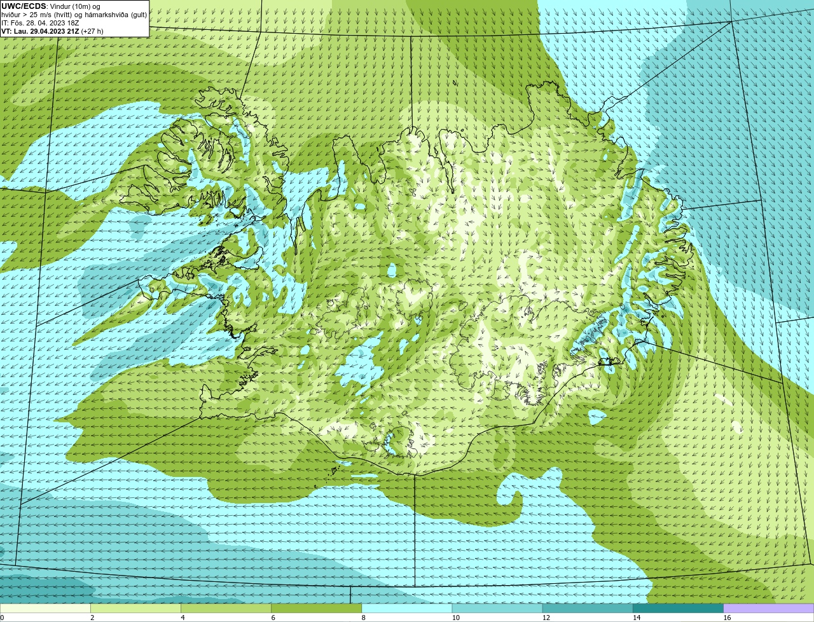Click the legend scale label "16"

point(727,618)
